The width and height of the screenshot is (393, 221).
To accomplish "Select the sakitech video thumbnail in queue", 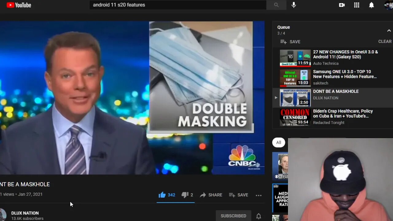I will point(295,78).
